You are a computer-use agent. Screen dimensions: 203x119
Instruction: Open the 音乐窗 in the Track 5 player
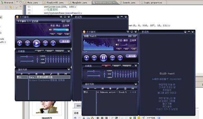point(131,56)
